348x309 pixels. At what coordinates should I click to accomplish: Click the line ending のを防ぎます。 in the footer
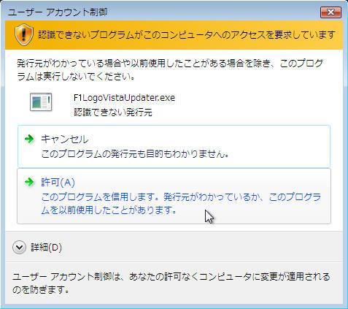coord(41,290)
